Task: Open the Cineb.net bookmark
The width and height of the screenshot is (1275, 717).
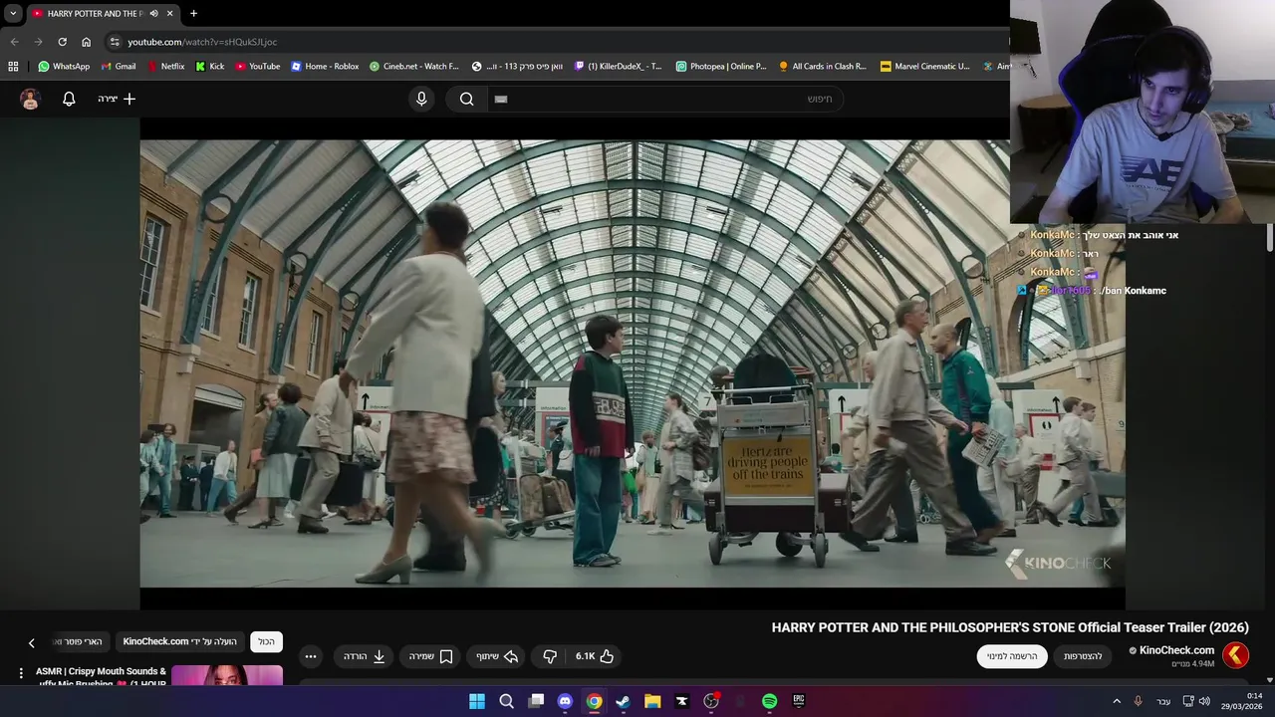Action: coord(414,67)
